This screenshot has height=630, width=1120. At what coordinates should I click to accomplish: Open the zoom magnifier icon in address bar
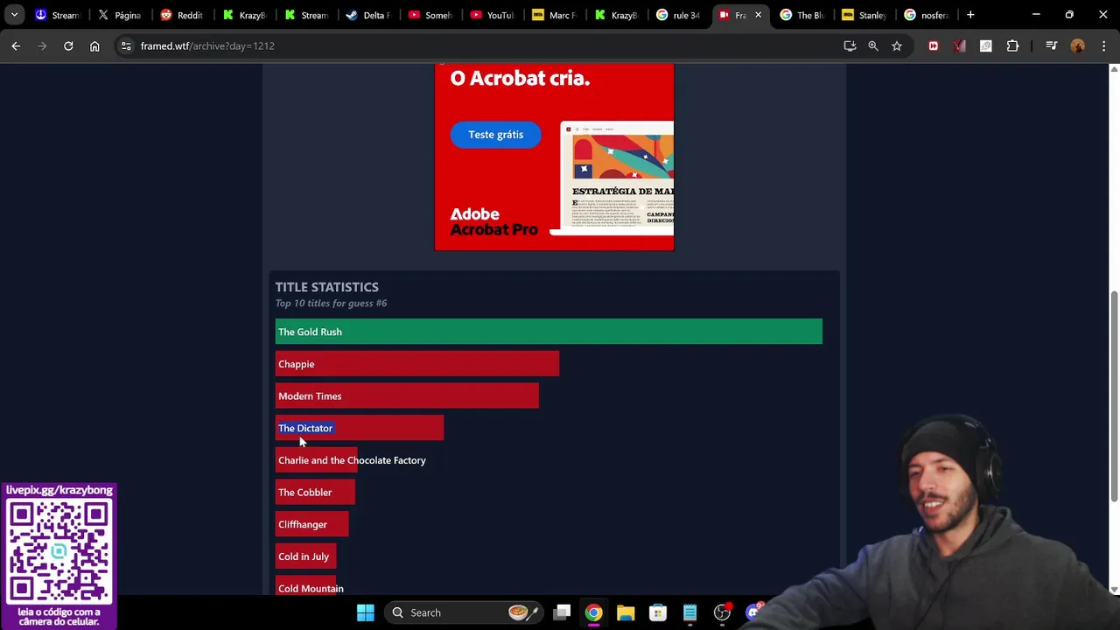[873, 45]
